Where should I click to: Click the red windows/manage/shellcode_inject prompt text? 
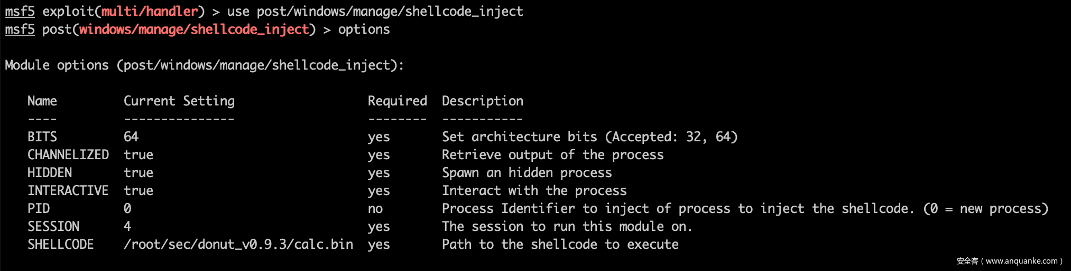tap(193, 29)
